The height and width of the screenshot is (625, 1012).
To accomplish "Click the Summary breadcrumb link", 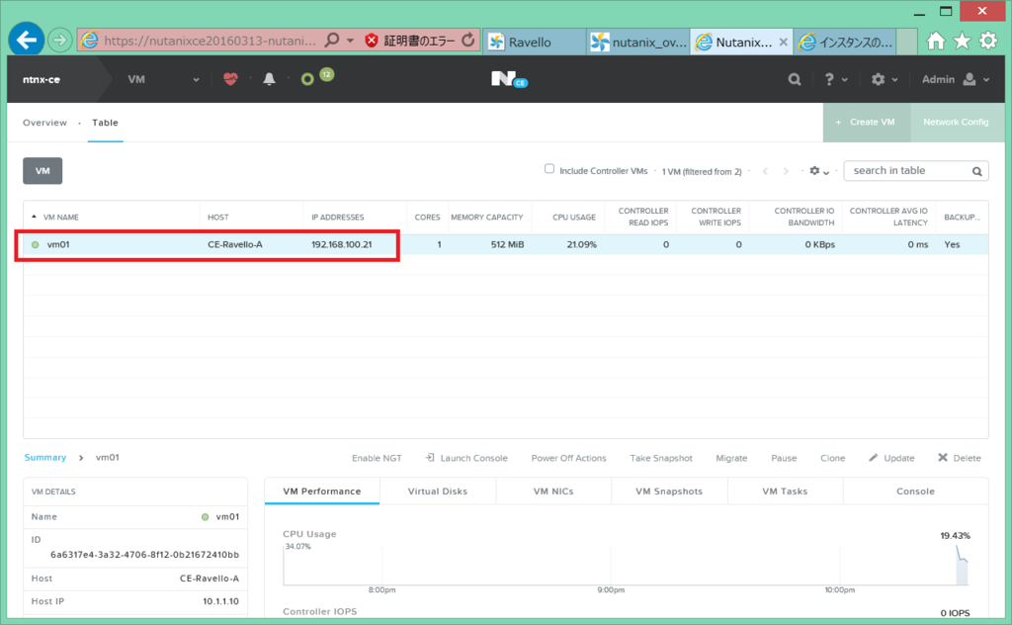I will (45, 457).
